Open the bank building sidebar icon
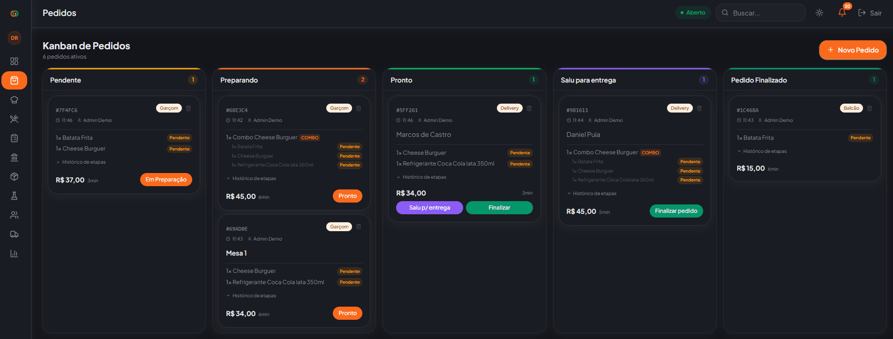The image size is (893, 339). click(x=15, y=157)
